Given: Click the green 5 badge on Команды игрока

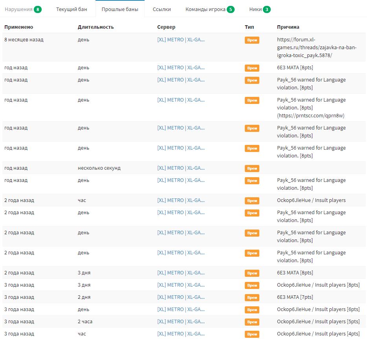Looking at the screenshot, I should [230, 9].
